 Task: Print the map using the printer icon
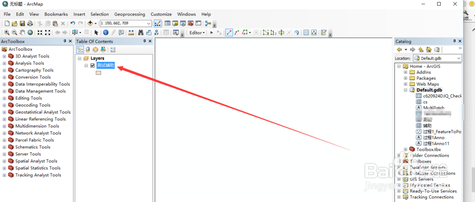tap(30, 24)
